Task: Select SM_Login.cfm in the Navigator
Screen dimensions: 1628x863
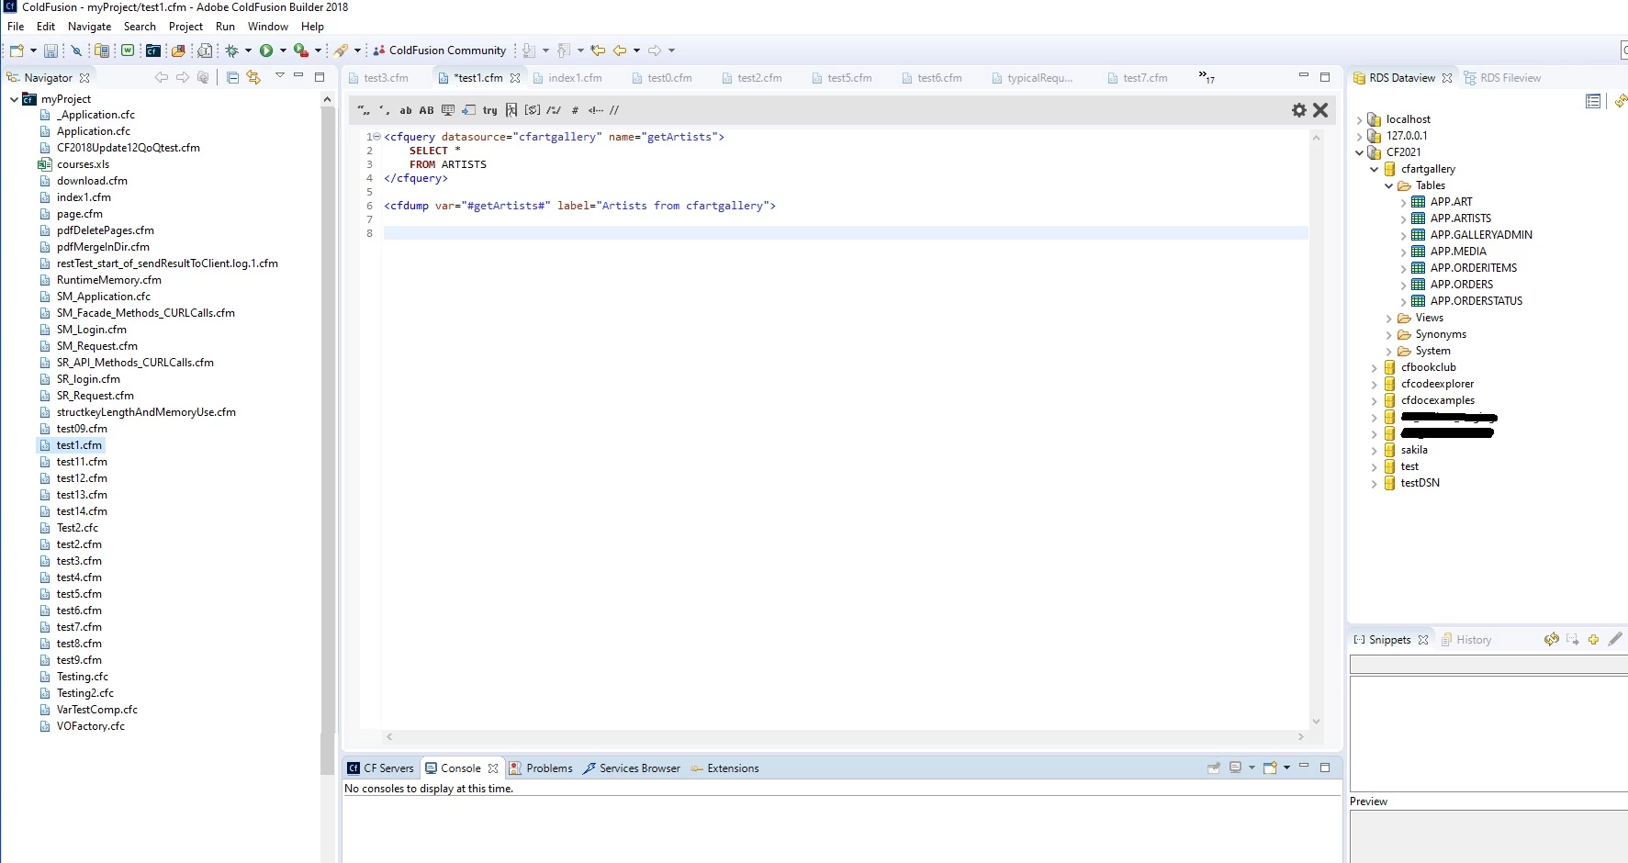Action: [91, 330]
